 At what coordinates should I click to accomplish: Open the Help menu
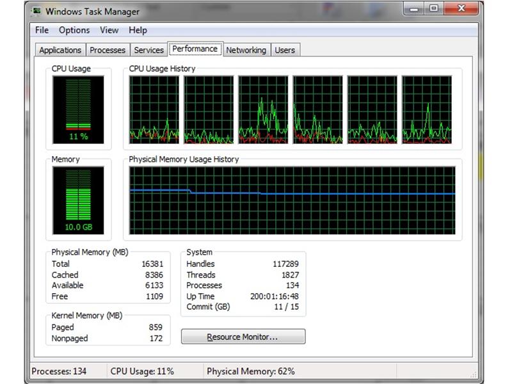coord(137,30)
